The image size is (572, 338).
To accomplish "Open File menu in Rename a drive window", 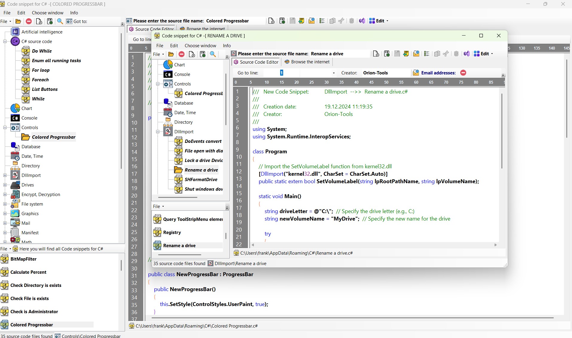I will coord(160,46).
